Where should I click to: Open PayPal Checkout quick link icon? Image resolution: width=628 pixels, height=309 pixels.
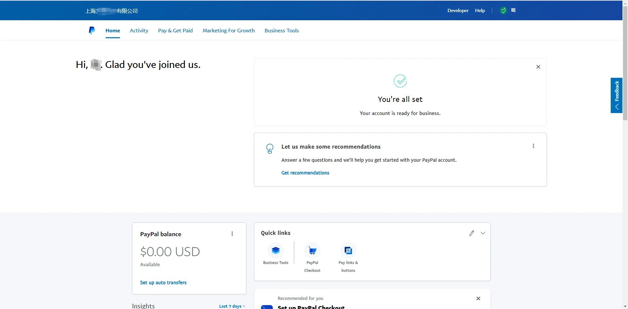pyautogui.click(x=312, y=251)
